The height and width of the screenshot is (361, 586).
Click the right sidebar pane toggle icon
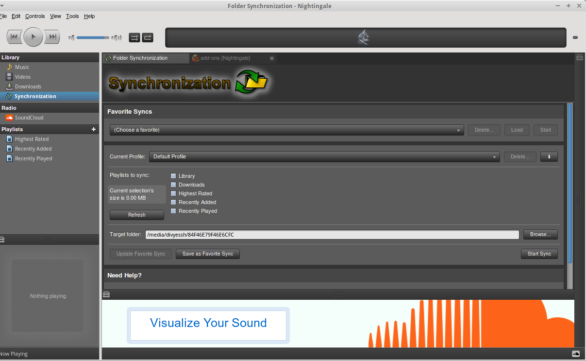click(580, 57)
